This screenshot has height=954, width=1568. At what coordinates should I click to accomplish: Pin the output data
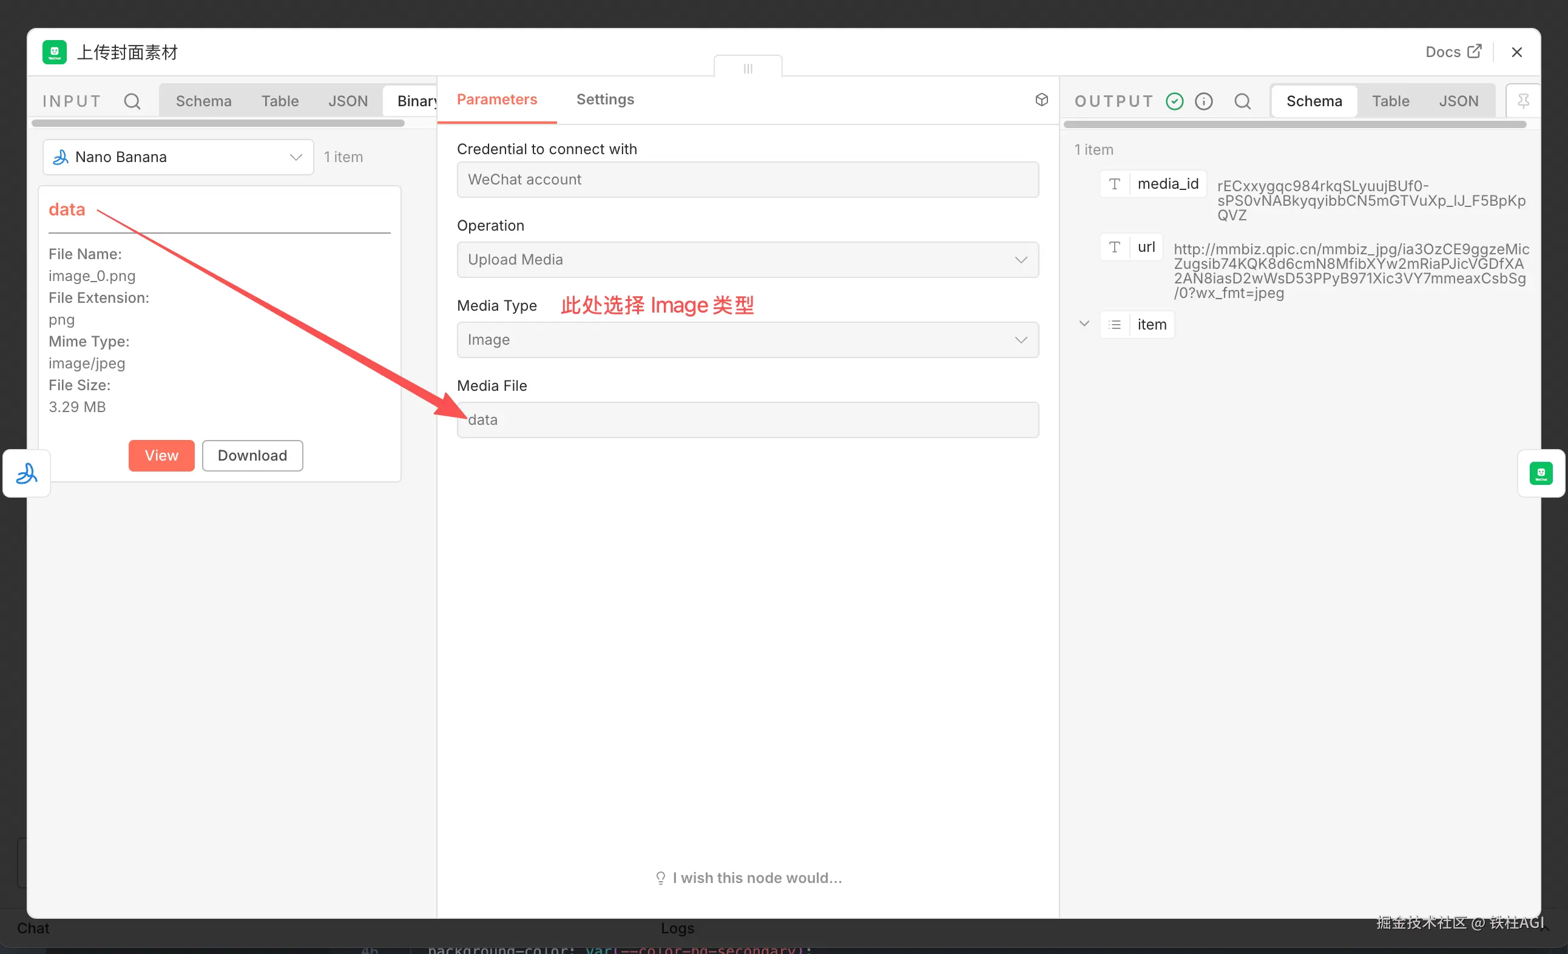1523,101
